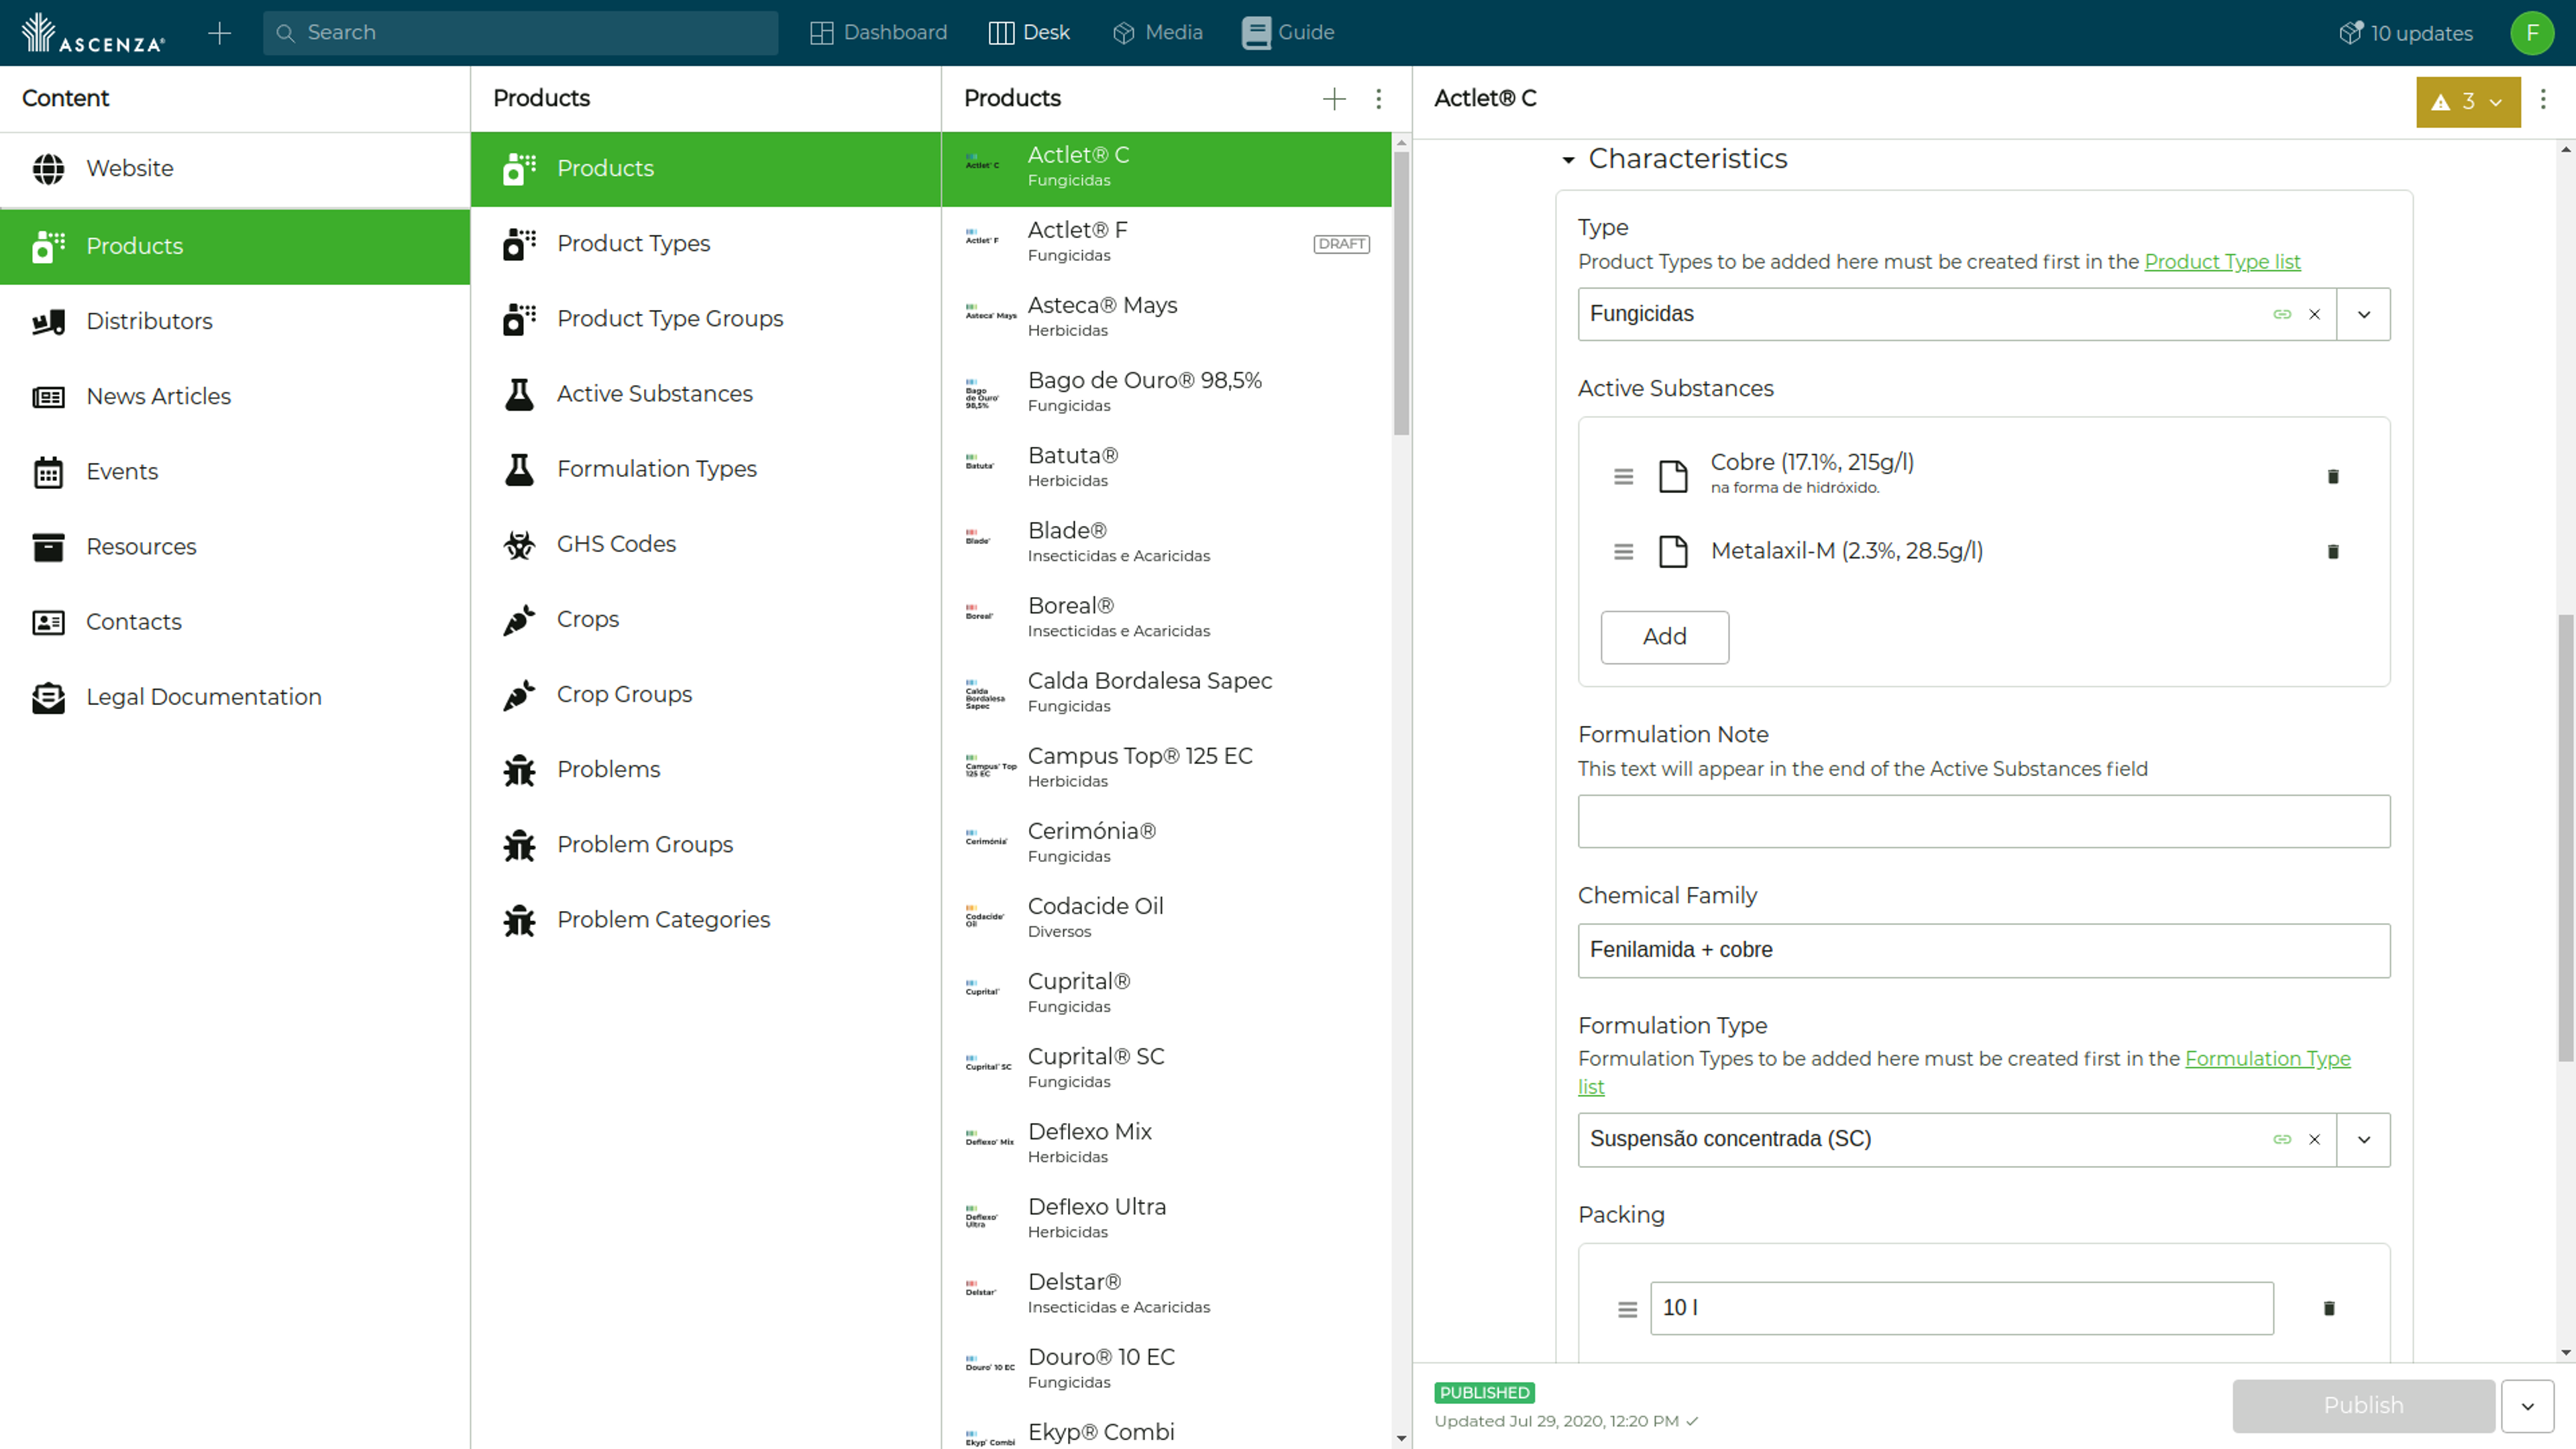Click the drag handle for Metalaxil-M
Screen dimensions: 2576x1449
click(1624, 552)
